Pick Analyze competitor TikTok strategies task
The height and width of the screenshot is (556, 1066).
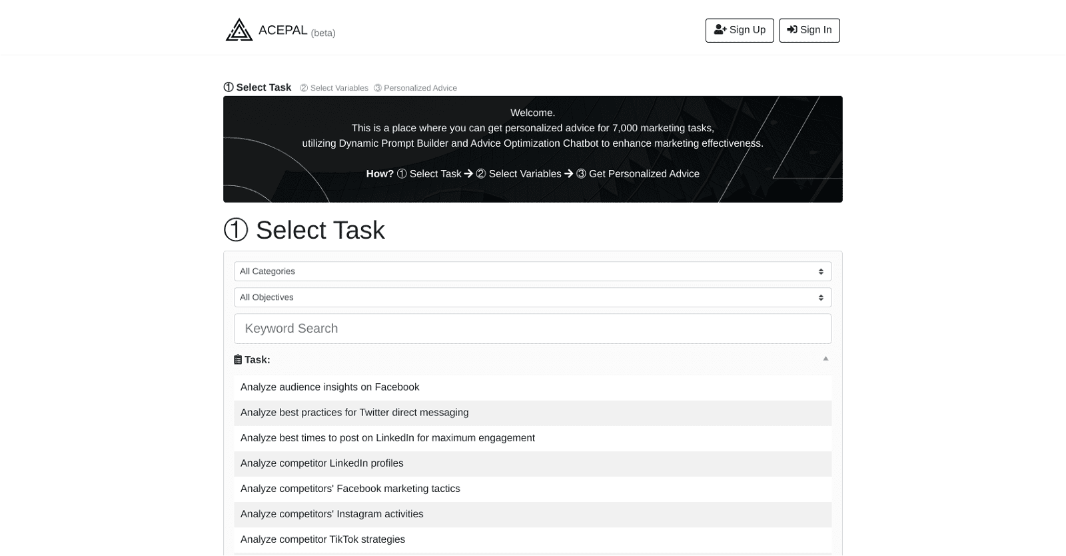click(x=322, y=539)
